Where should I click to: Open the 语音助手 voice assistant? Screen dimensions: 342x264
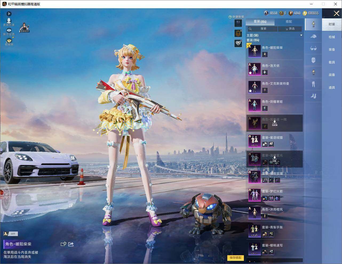25,28
